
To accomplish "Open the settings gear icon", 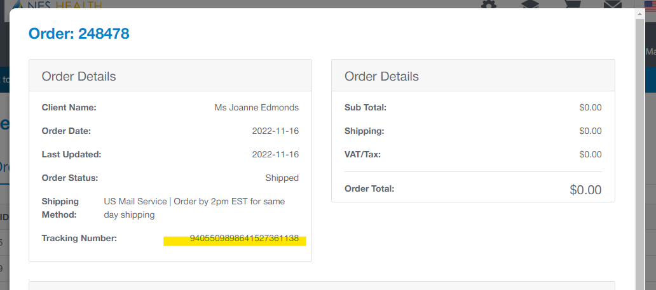I will click(x=489, y=4).
